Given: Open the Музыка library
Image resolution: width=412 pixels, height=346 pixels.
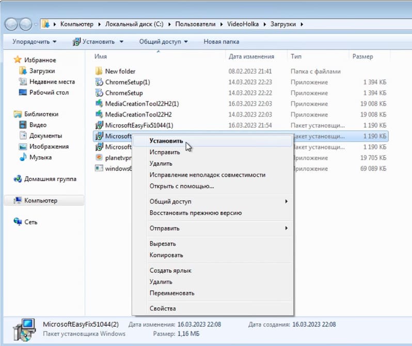Looking at the screenshot, I should coord(40,157).
